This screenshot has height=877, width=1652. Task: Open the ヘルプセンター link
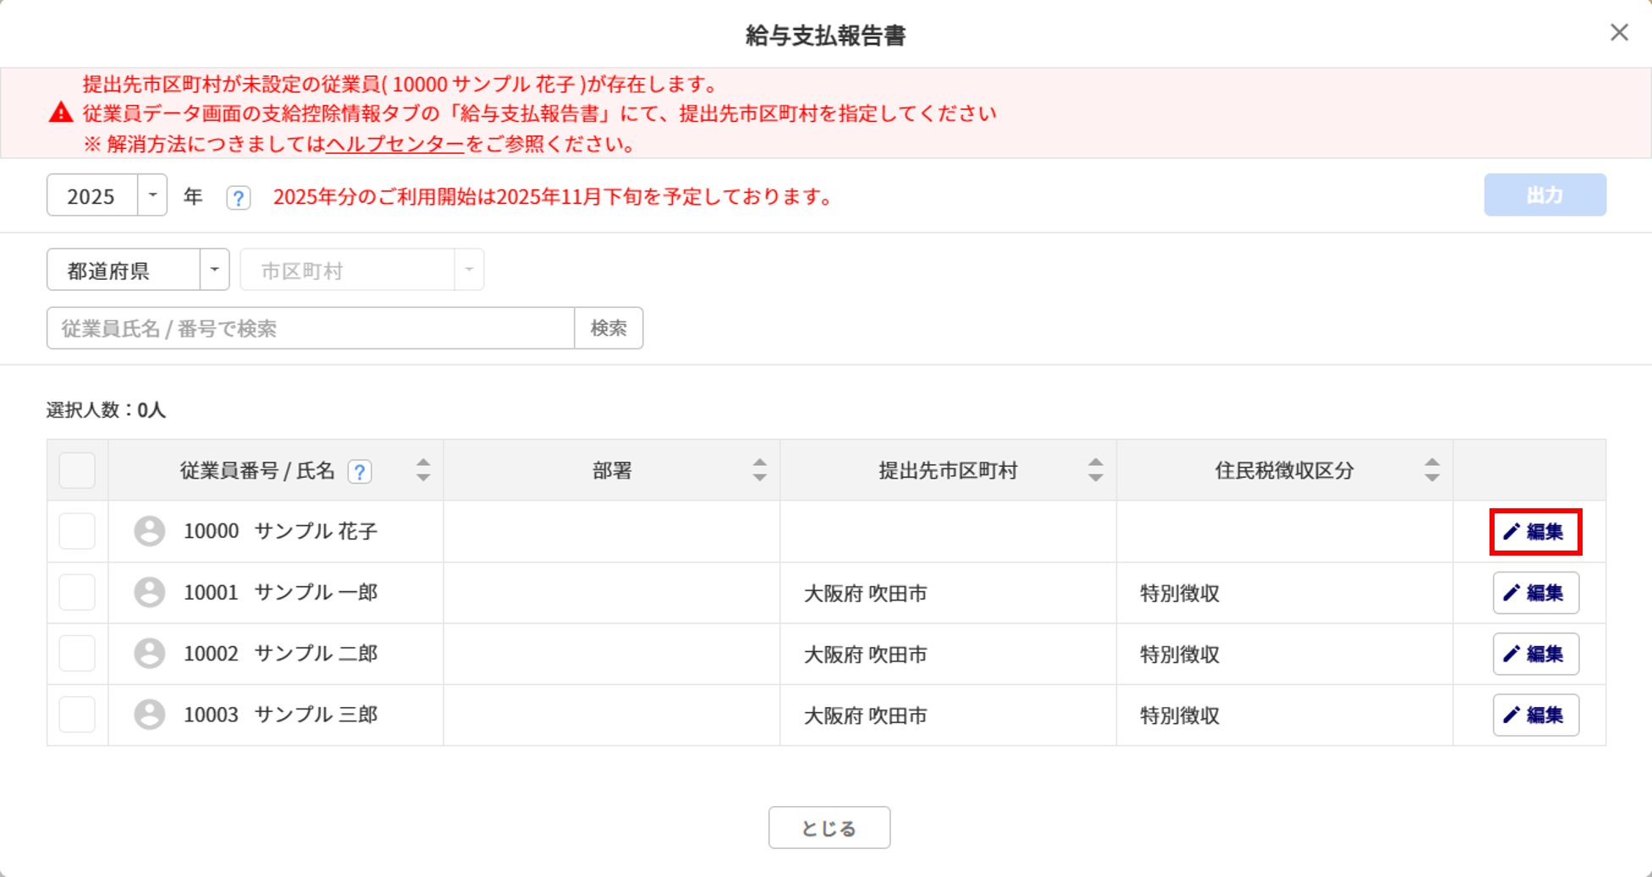pos(395,144)
